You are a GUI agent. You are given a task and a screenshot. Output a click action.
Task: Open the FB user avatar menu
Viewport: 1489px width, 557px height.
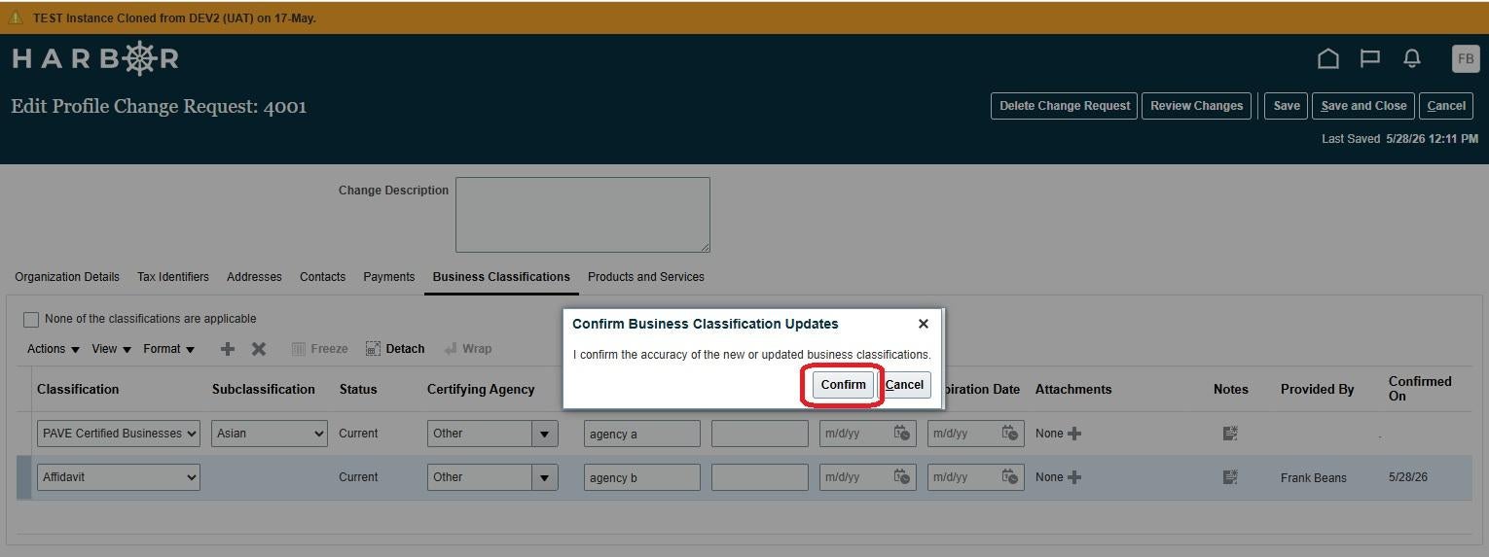(1465, 58)
